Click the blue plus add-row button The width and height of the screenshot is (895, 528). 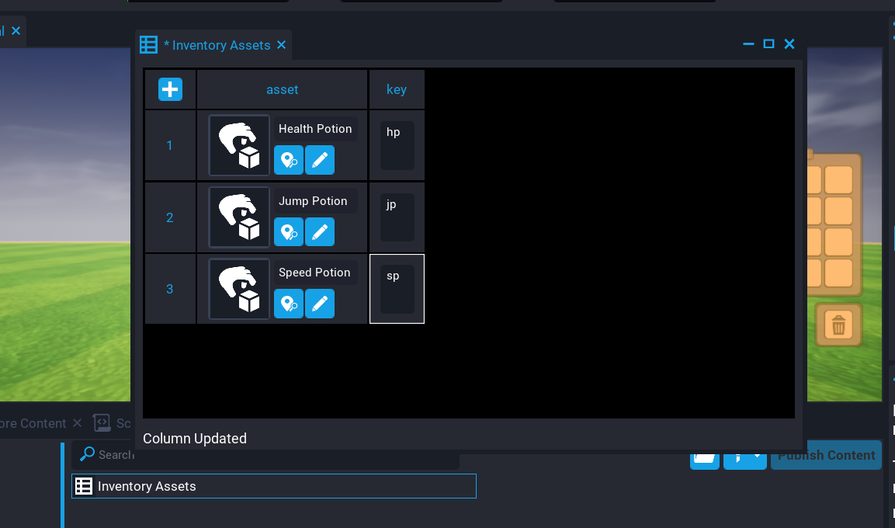170,89
